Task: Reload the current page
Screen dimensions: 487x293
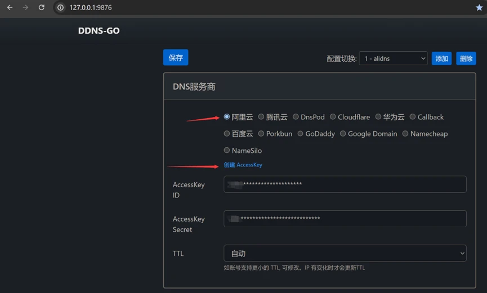Action: click(41, 7)
